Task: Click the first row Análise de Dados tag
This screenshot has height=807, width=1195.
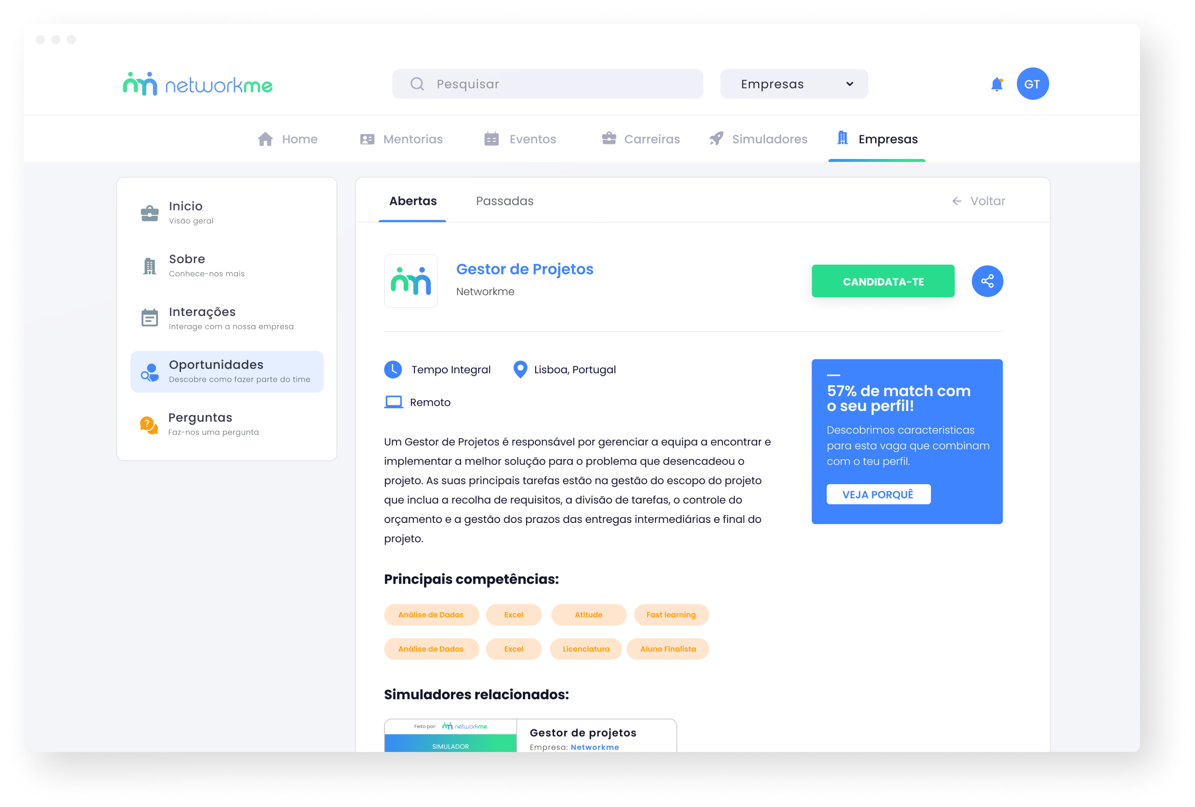Action: click(431, 615)
